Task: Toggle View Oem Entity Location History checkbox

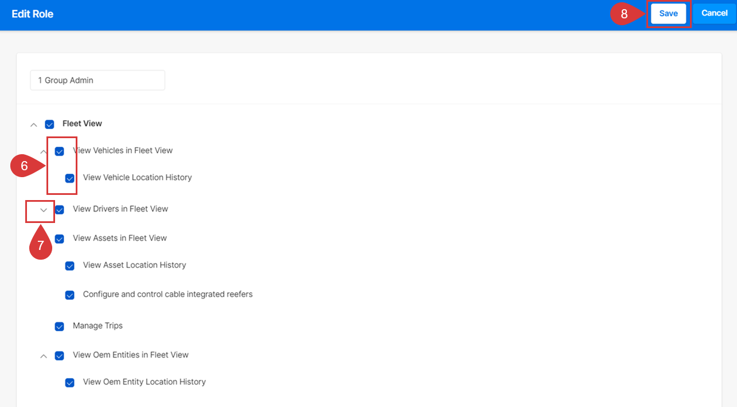Action: (70, 383)
